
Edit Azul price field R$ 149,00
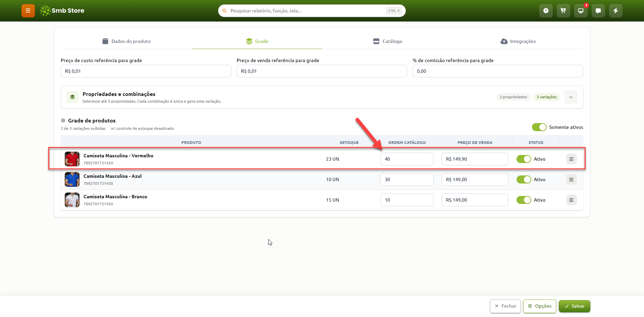pos(475,179)
